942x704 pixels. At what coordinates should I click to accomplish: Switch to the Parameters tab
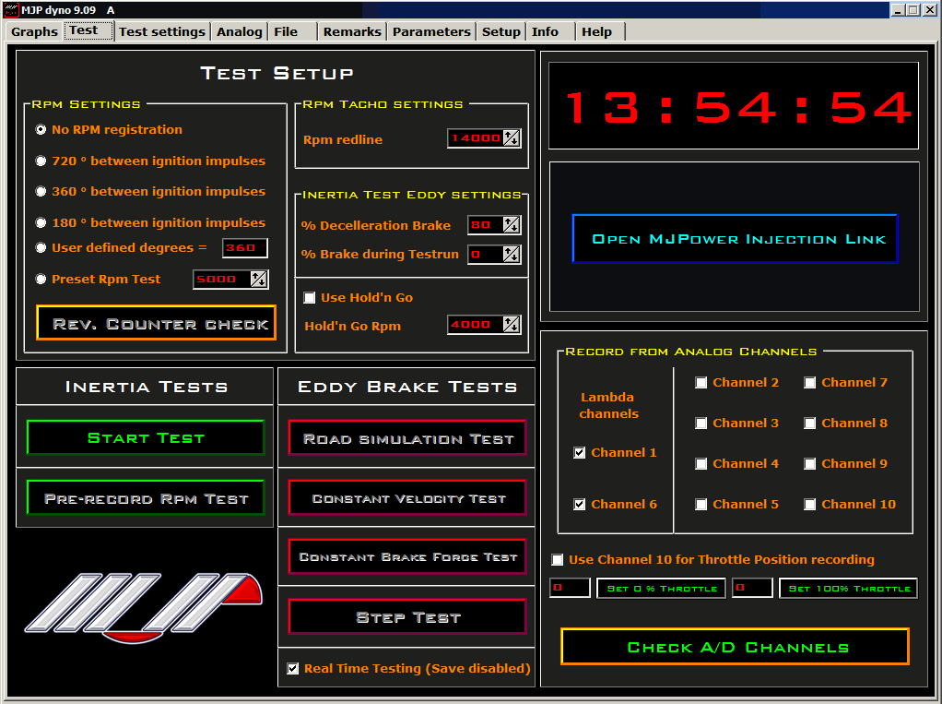pyautogui.click(x=430, y=31)
